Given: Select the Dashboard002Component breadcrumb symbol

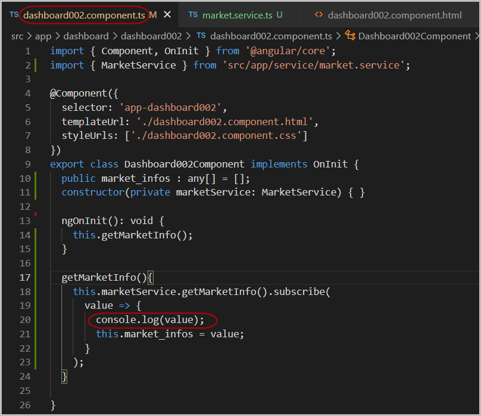Looking at the screenshot, I should point(414,36).
